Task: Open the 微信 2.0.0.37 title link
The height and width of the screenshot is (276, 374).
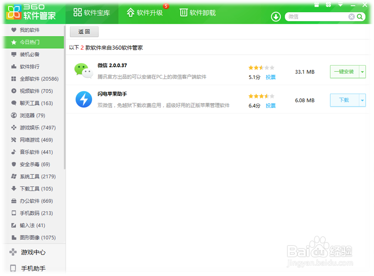Action: pos(112,65)
